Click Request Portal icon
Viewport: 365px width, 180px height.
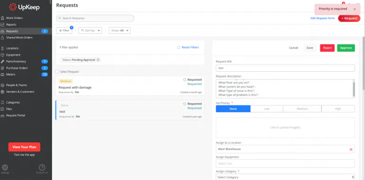pyautogui.click(x=2, y=115)
